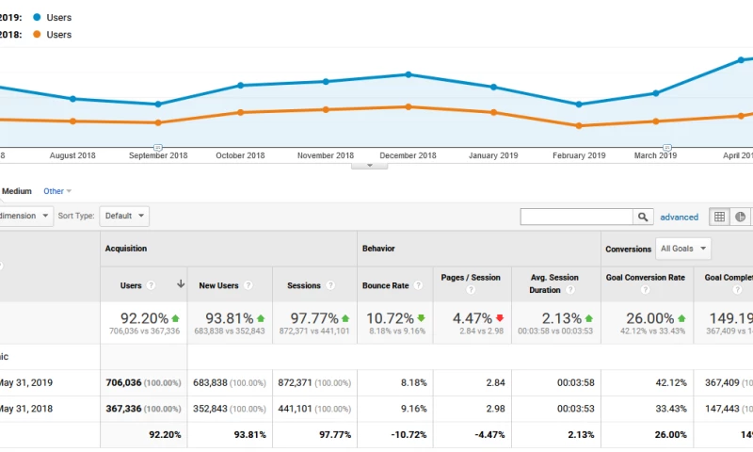Image resolution: width=753 pixels, height=452 pixels.
Task: Open the Sort Type Default dropdown
Action: (124, 216)
